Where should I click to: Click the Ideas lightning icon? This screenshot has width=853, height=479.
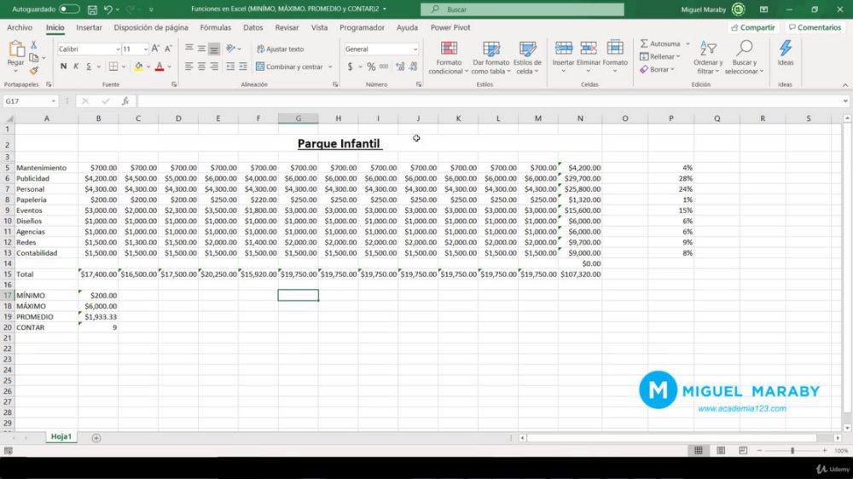(x=785, y=49)
